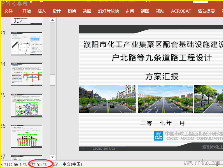
Task: Go to the 动画 tab
Action: (87, 11)
